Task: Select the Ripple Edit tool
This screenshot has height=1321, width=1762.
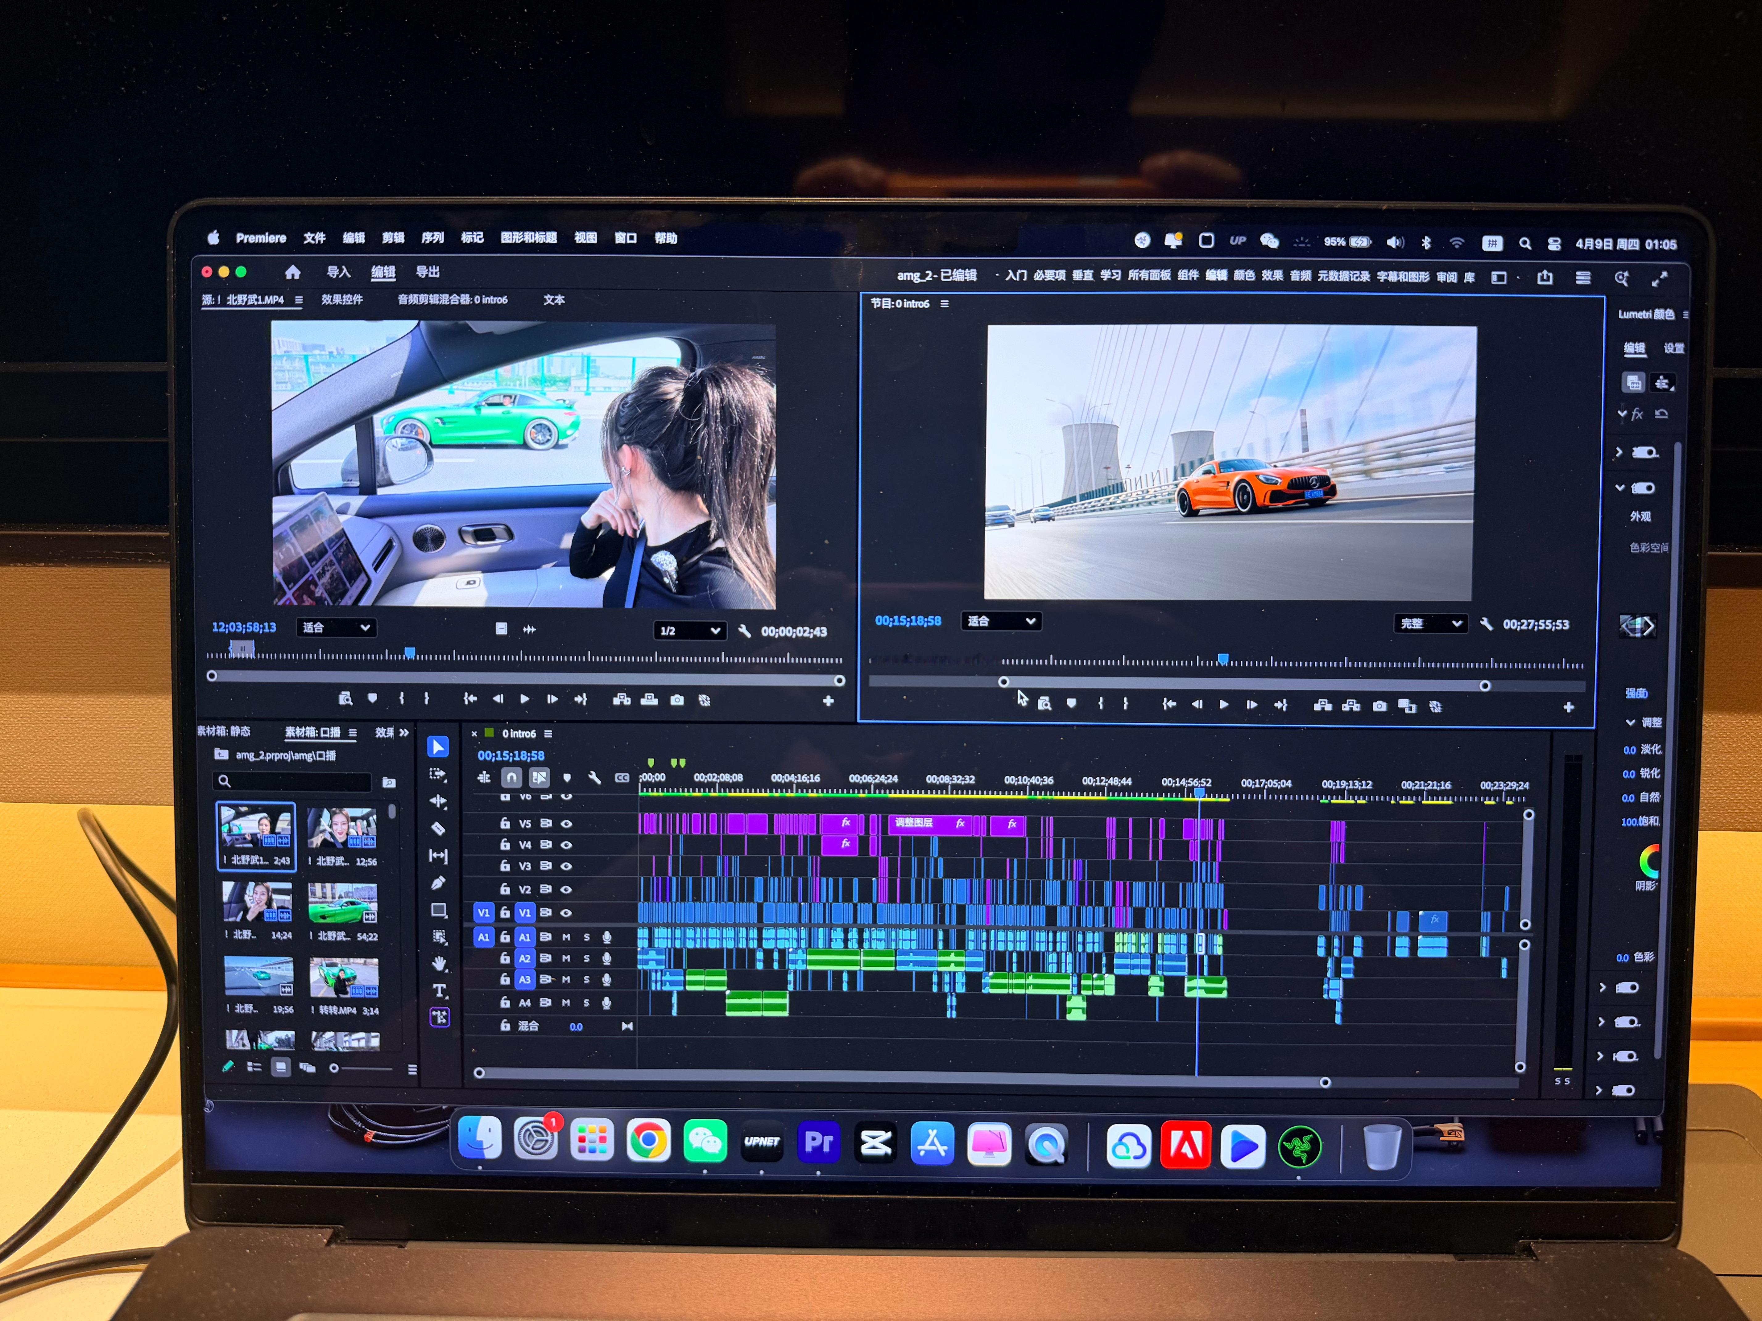Action: click(x=438, y=801)
